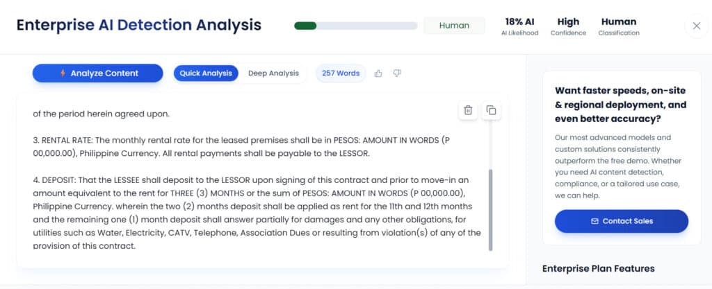Copy the analyzed text with copy icon
712x289 pixels.
pos(491,110)
